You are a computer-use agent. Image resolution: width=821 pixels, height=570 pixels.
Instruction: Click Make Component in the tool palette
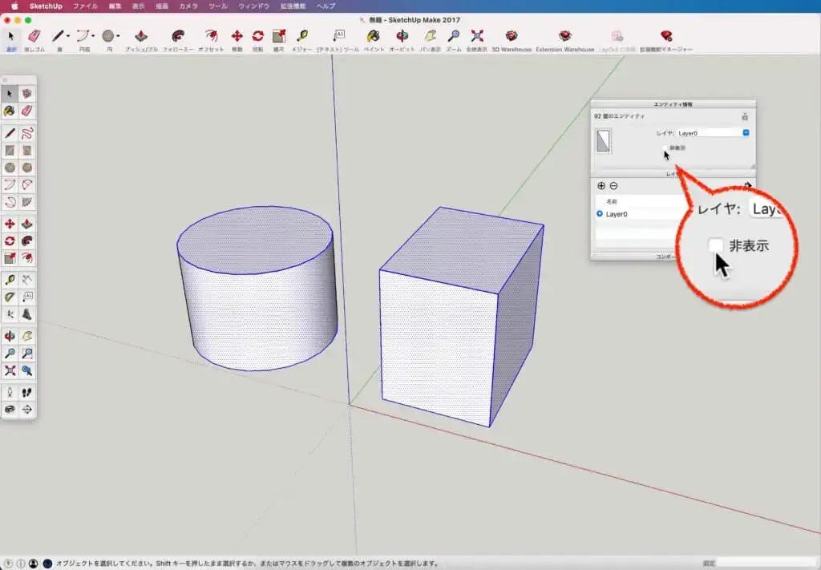pyautogui.click(x=26, y=94)
